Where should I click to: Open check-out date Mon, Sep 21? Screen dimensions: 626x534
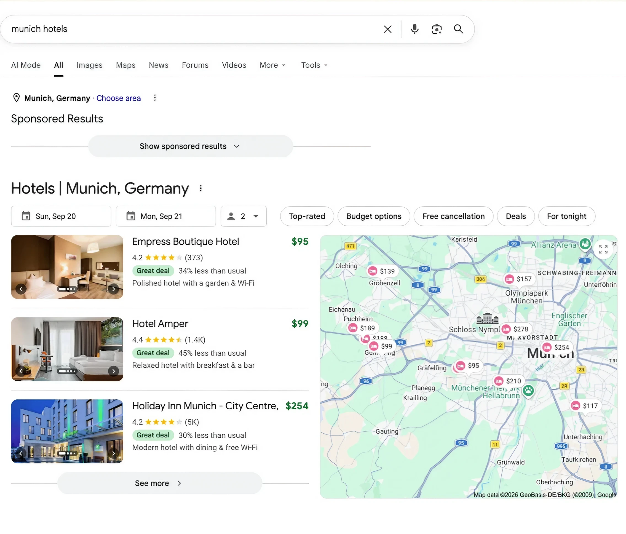coord(165,216)
